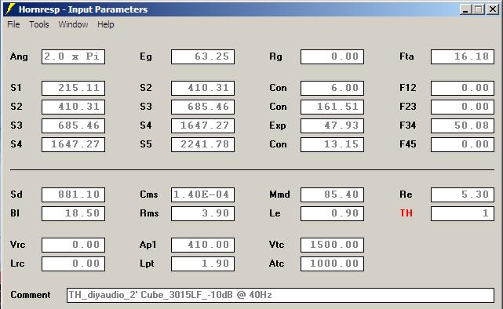Open the File menu

pyautogui.click(x=13, y=24)
